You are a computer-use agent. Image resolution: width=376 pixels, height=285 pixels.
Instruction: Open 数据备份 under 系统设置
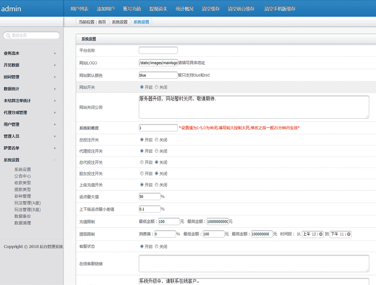[23, 216]
